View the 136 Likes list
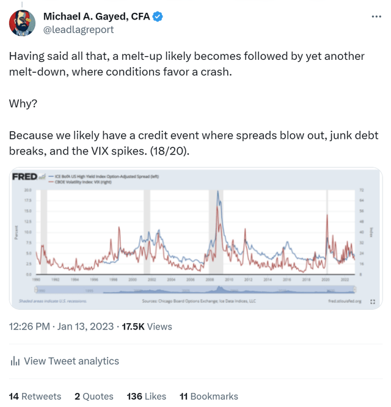This screenshot has width=391, height=407. (147, 397)
